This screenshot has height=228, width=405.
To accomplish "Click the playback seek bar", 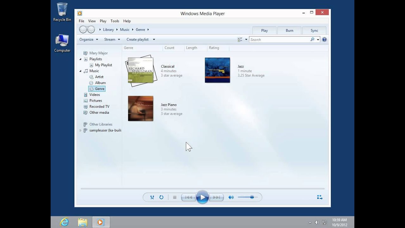I will coord(202,189).
